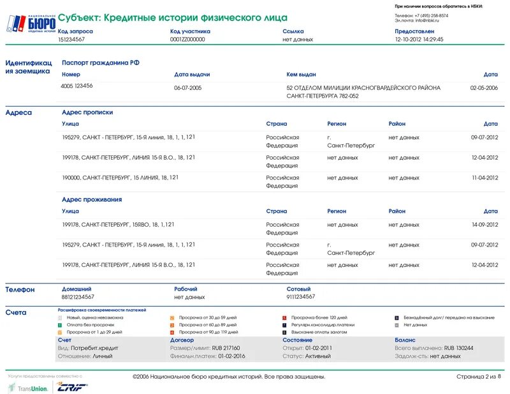
Task: Select passport number 4005 123456
Action: point(76,86)
